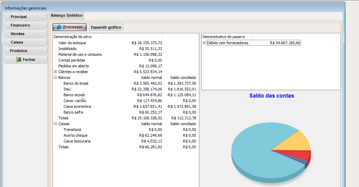The width and height of the screenshot is (359, 187).
Task: Click the Processar gear icon
Action: [59, 27]
